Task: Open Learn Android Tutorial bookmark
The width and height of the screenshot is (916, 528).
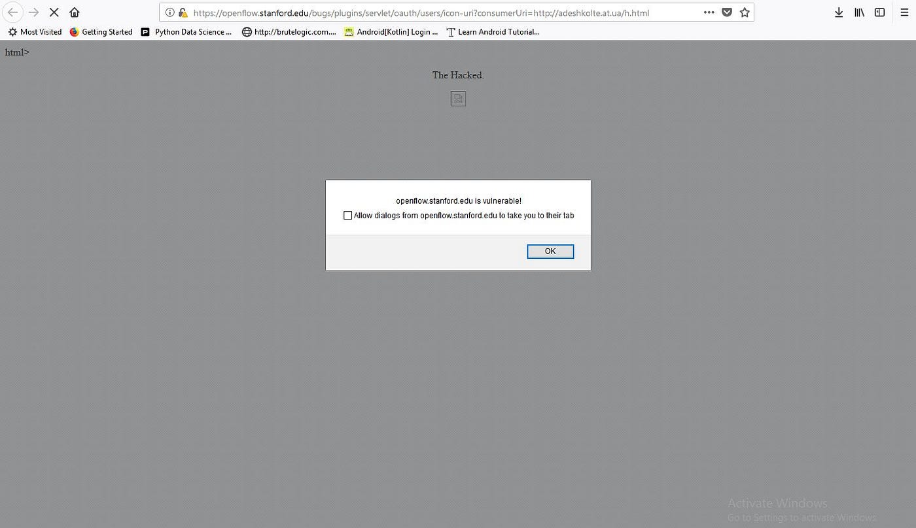Action: pos(493,31)
